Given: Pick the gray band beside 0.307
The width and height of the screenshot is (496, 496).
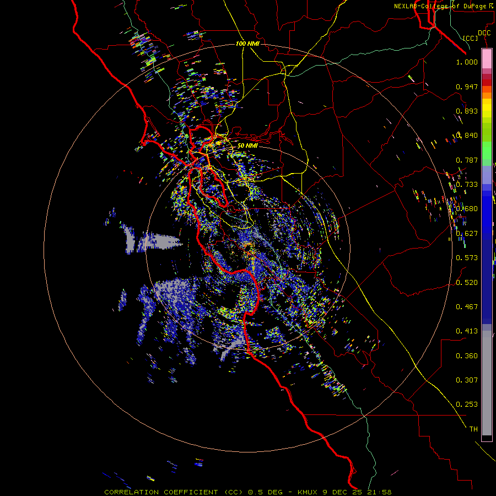Looking at the screenshot, I should coord(487,383).
